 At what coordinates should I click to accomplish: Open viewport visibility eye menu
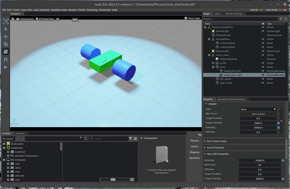tap(58, 19)
